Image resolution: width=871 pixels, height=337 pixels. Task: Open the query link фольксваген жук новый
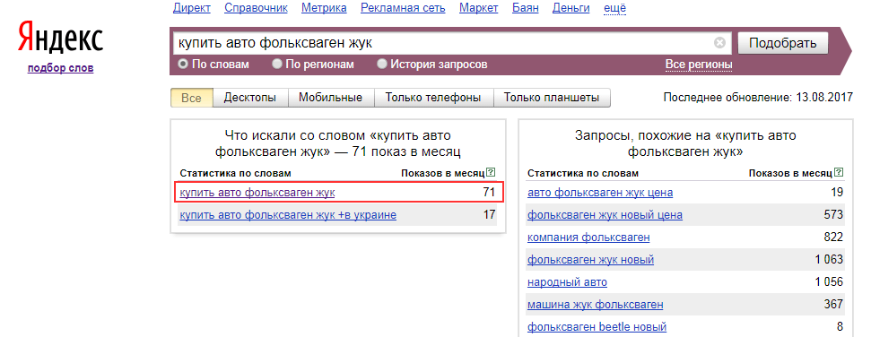pos(590,260)
